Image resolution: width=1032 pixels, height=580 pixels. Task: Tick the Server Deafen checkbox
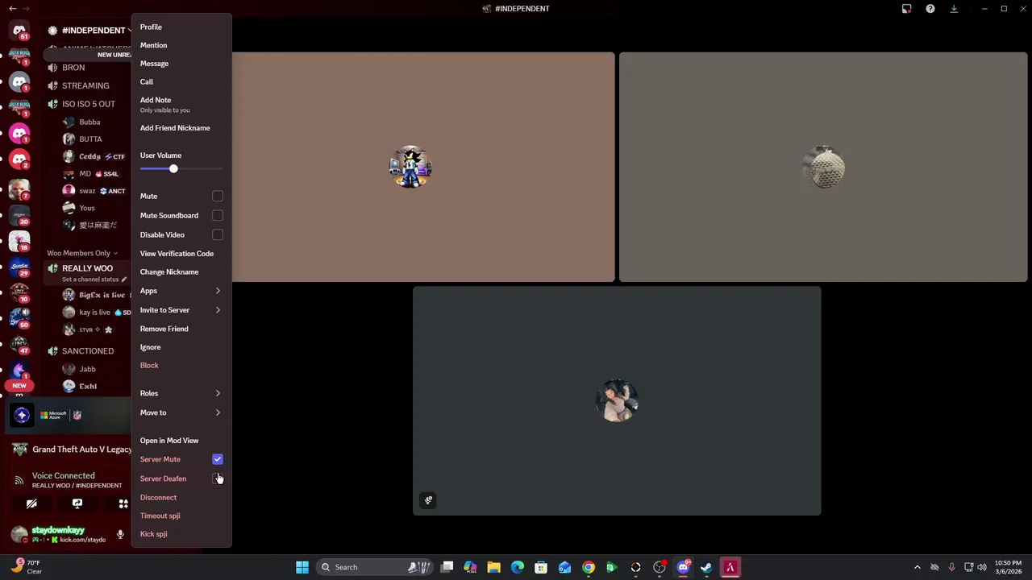pyautogui.click(x=218, y=478)
